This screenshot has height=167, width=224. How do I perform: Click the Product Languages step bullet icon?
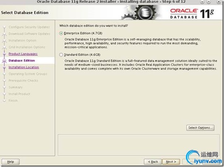coord(4,54)
